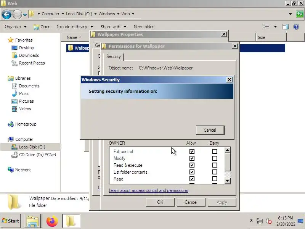
Task: Open the Start menu
Action: click(11, 221)
